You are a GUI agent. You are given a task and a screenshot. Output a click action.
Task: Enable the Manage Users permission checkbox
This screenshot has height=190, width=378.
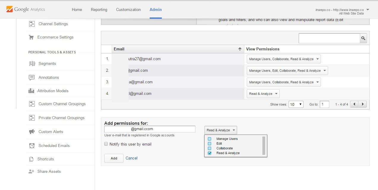click(x=210, y=139)
